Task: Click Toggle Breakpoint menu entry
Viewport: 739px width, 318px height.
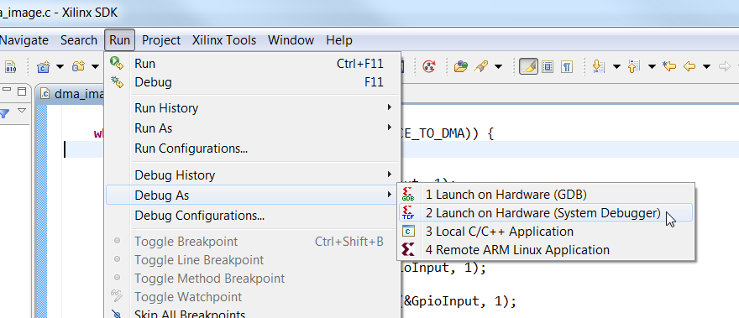Action: pyautogui.click(x=253, y=242)
